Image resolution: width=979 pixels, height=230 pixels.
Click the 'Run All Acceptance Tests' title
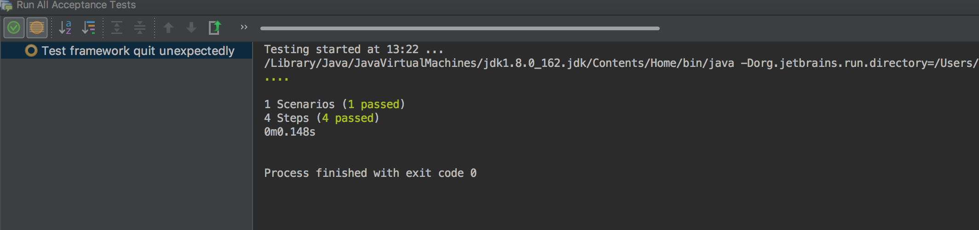click(x=76, y=5)
